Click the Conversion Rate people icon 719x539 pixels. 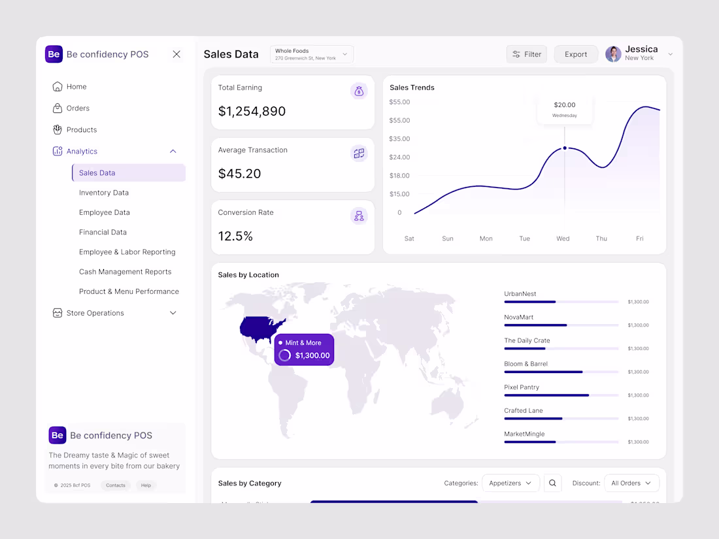pos(359,216)
